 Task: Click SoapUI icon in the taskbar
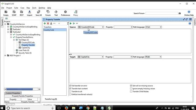[109, 108]
